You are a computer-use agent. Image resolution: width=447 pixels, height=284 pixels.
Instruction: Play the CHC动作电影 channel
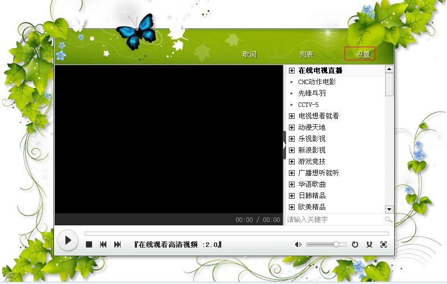[x=317, y=82]
